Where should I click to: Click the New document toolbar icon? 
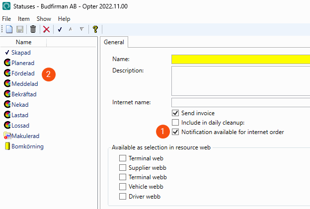pyautogui.click(x=9, y=29)
